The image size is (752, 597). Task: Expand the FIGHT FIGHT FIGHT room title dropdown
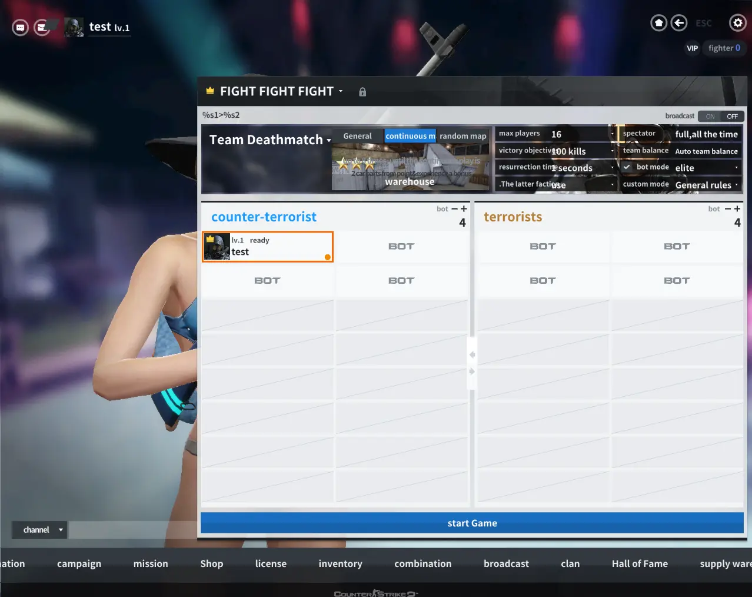341,91
